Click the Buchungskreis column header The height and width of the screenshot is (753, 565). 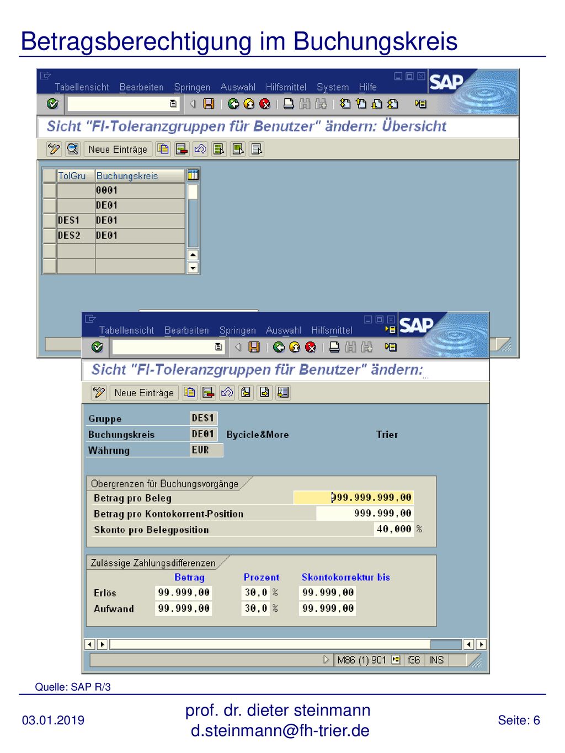click(x=140, y=175)
